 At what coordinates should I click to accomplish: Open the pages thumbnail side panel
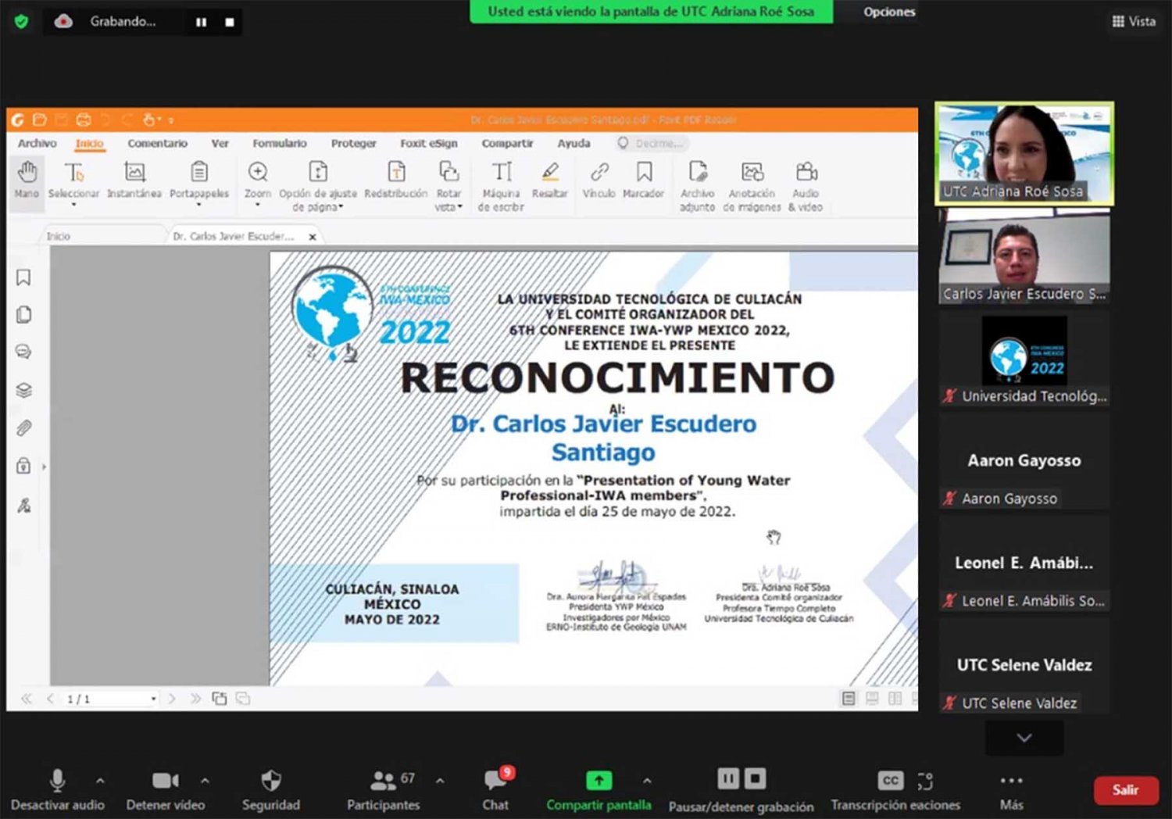tap(23, 315)
